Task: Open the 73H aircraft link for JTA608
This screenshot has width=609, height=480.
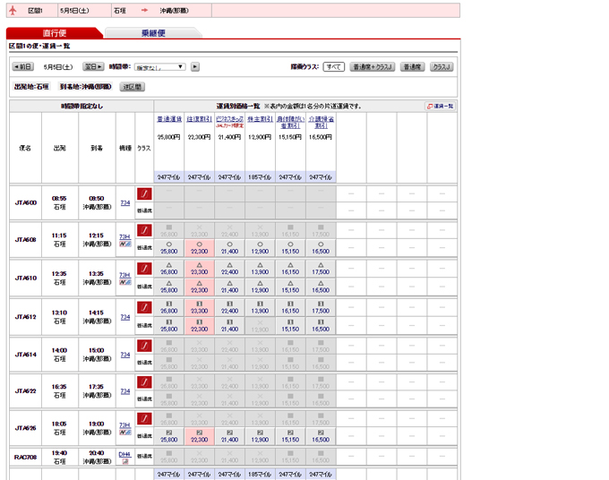Action: click(124, 236)
